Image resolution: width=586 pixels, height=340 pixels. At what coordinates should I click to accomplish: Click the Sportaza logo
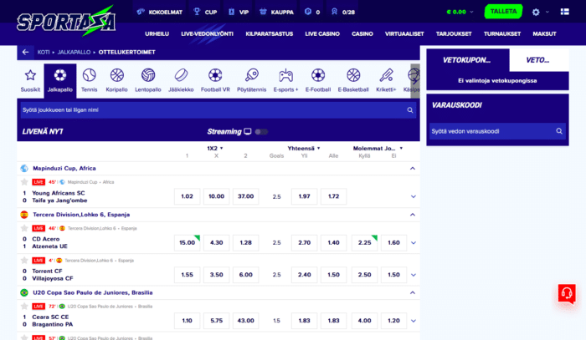(66, 21)
